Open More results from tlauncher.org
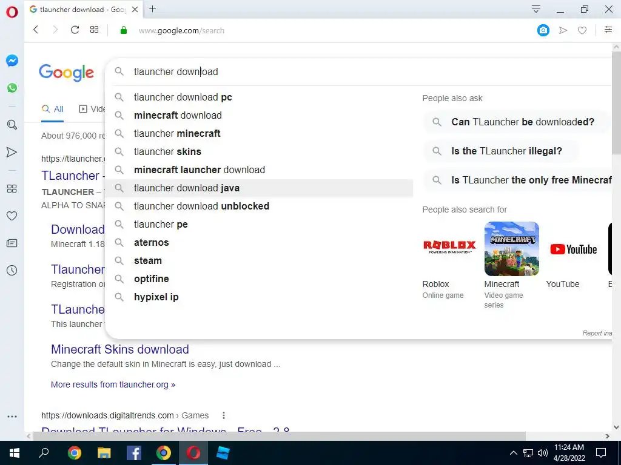 click(113, 384)
